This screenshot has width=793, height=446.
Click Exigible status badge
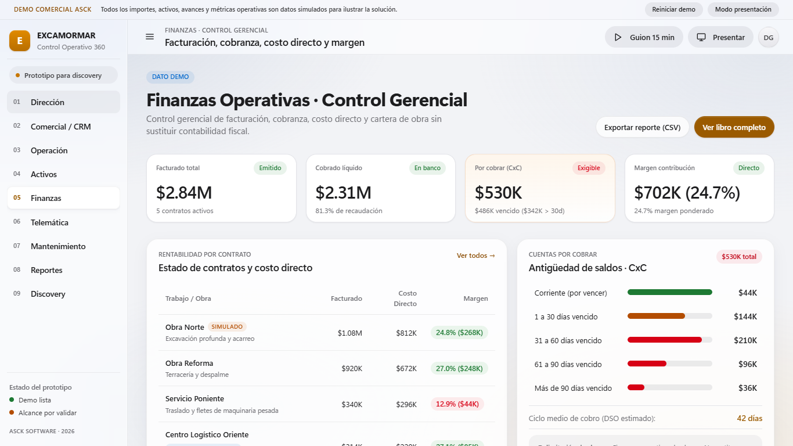click(x=589, y=168)
